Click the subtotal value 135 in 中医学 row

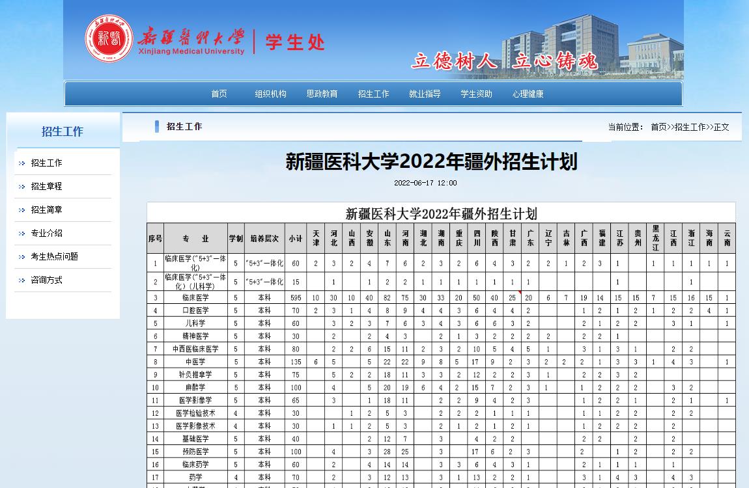click(296, 362)
